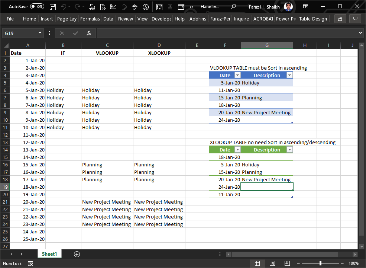Click the Quick Print icon
Viewport: 366px width, 268px height.
[92, 7]
